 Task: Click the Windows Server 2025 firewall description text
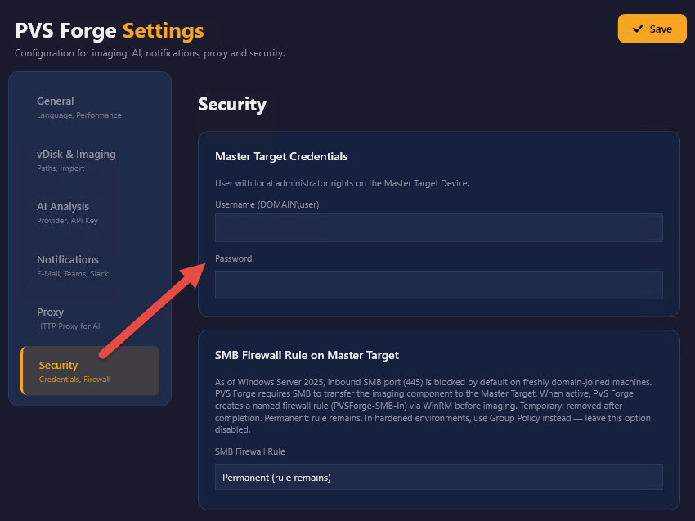(433, 406)
